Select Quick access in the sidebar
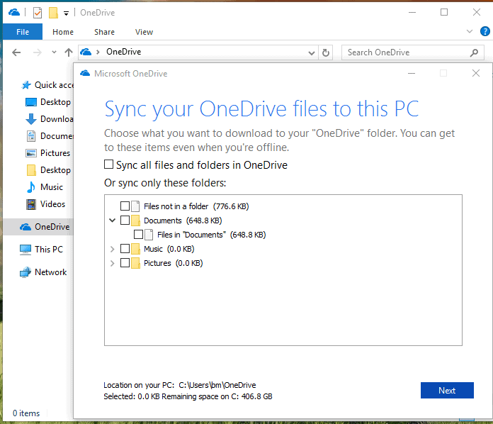The width and height of the screenshot is (493, 424). point(47,85)
